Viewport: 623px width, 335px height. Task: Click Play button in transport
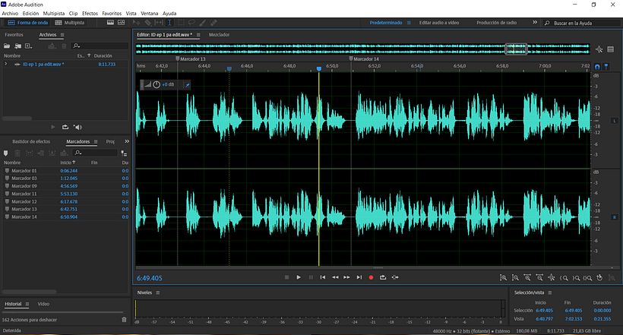299,277
